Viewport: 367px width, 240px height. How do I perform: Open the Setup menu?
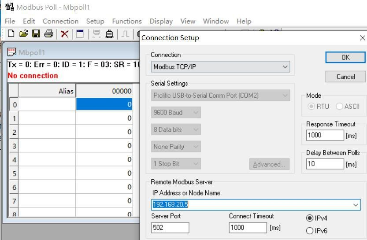coord(95,21)
